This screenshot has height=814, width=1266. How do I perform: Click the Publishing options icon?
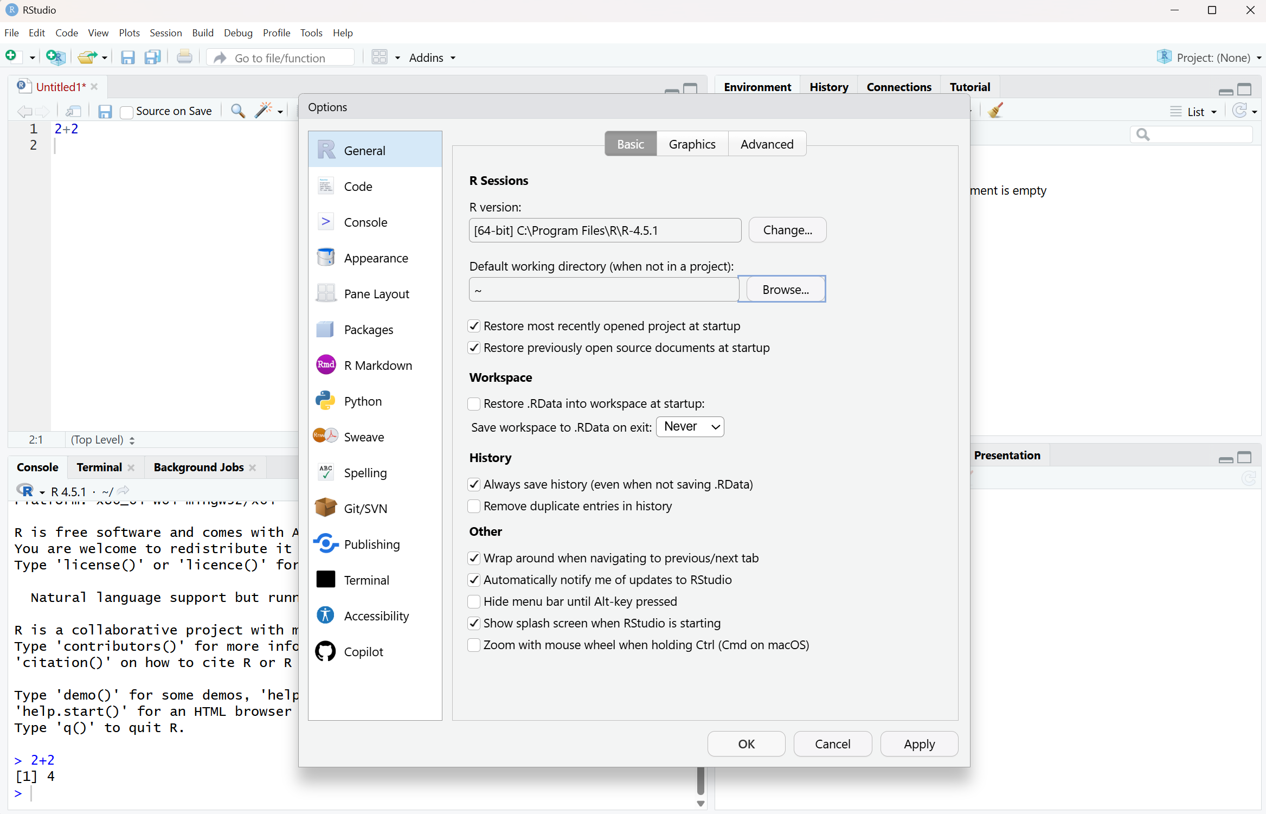[326, 544]
